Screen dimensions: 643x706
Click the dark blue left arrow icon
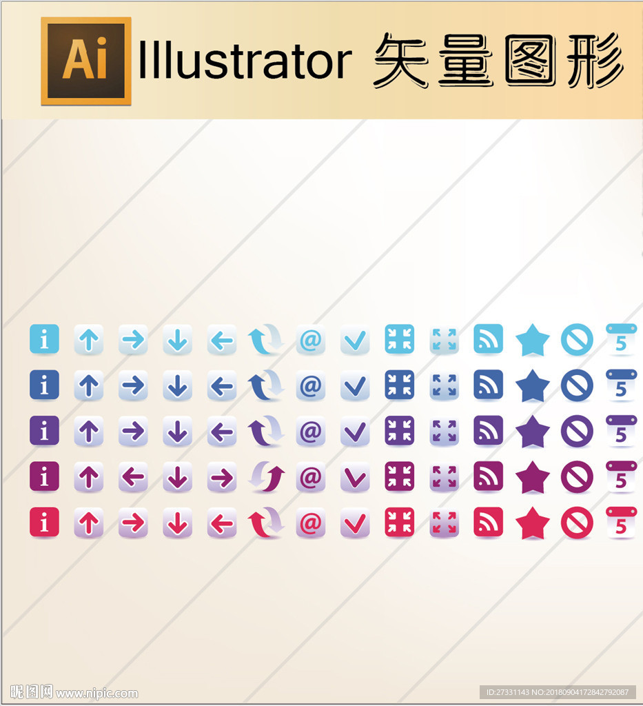tap(222, 385)
